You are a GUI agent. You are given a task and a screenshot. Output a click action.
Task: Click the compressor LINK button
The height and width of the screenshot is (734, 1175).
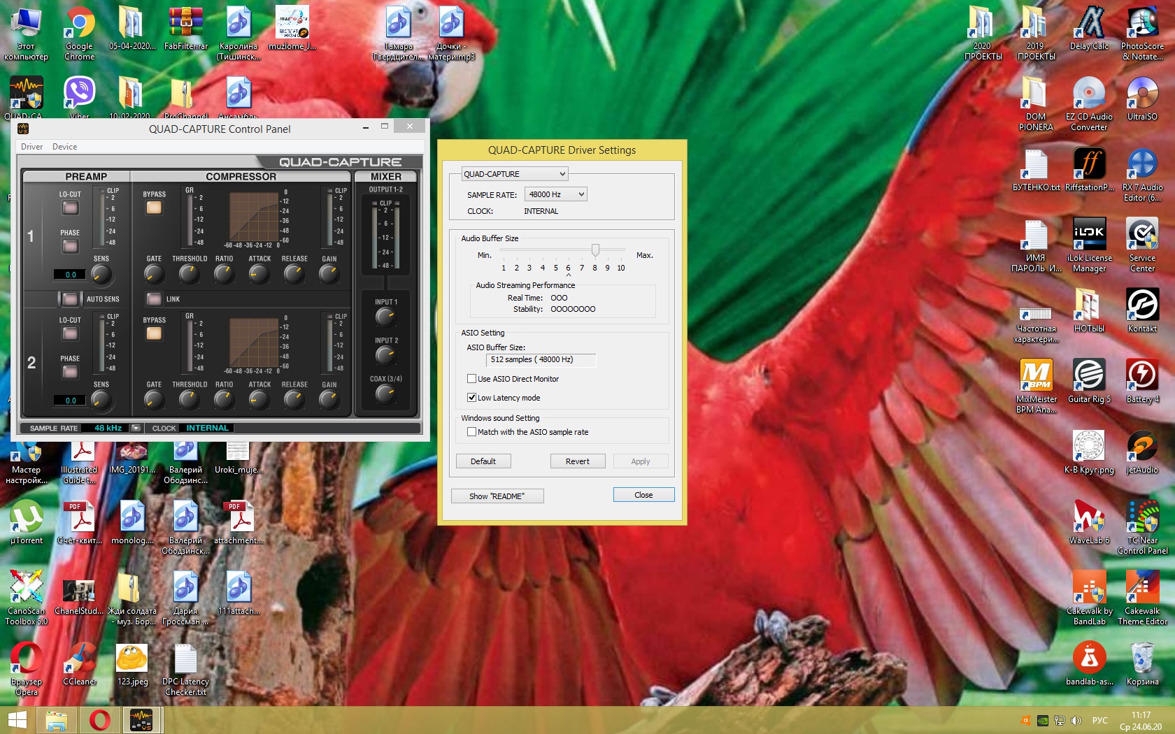point(154,299)
